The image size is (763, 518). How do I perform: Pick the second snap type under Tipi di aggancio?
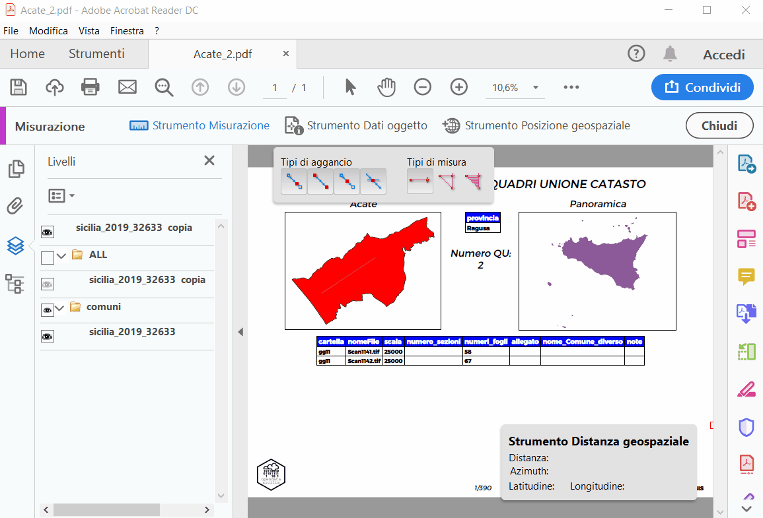coord(320,181)
